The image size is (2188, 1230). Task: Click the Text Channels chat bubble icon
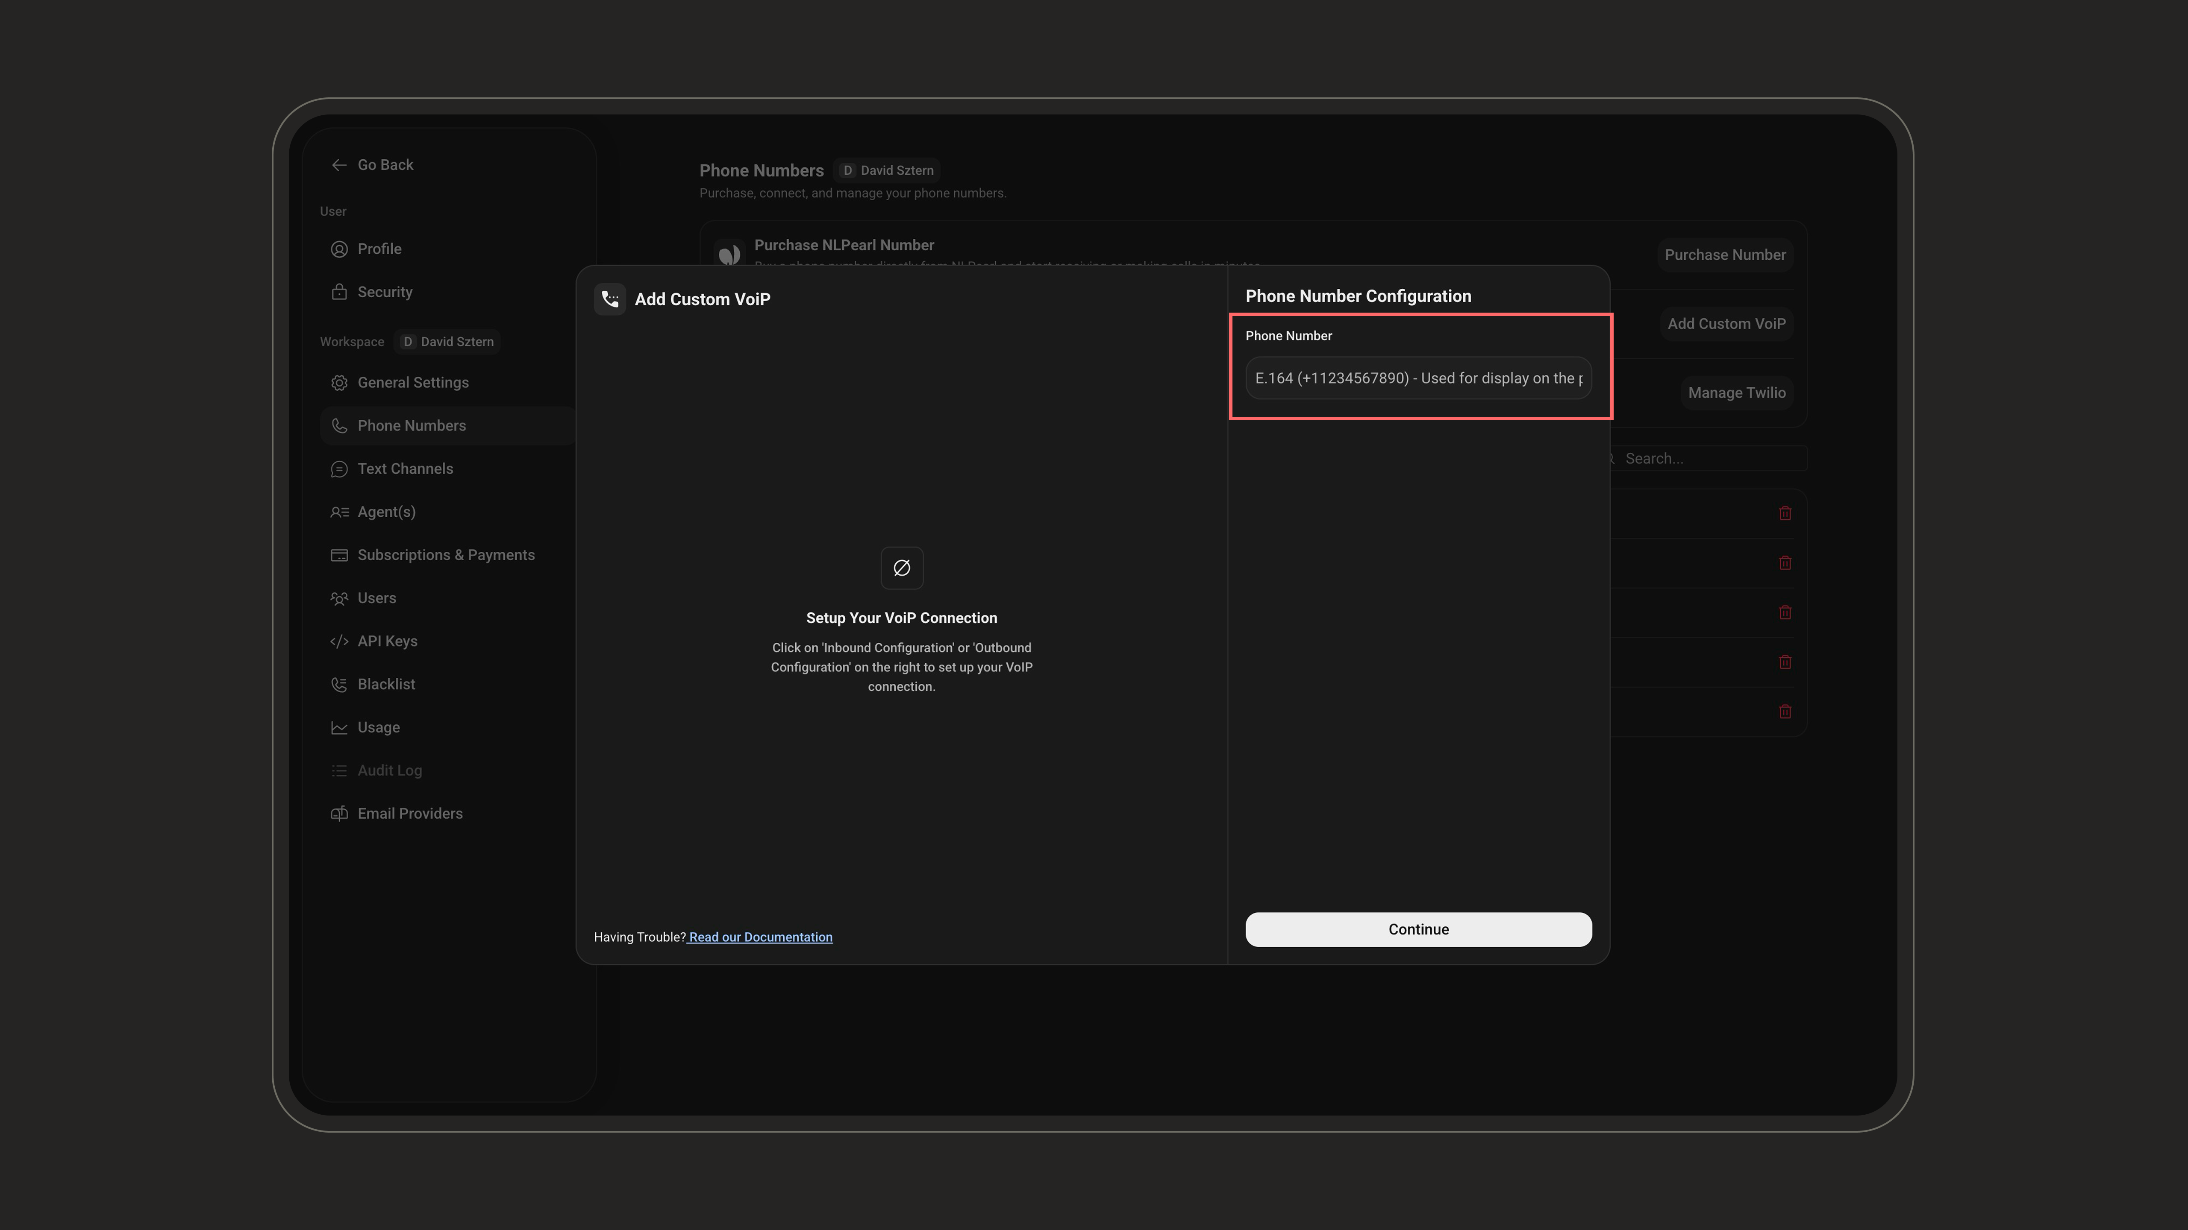[339, 469]
